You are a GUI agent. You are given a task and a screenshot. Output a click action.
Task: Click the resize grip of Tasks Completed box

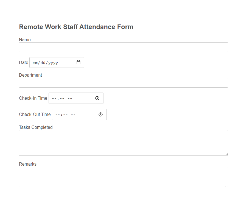click(x=227, y=154)
